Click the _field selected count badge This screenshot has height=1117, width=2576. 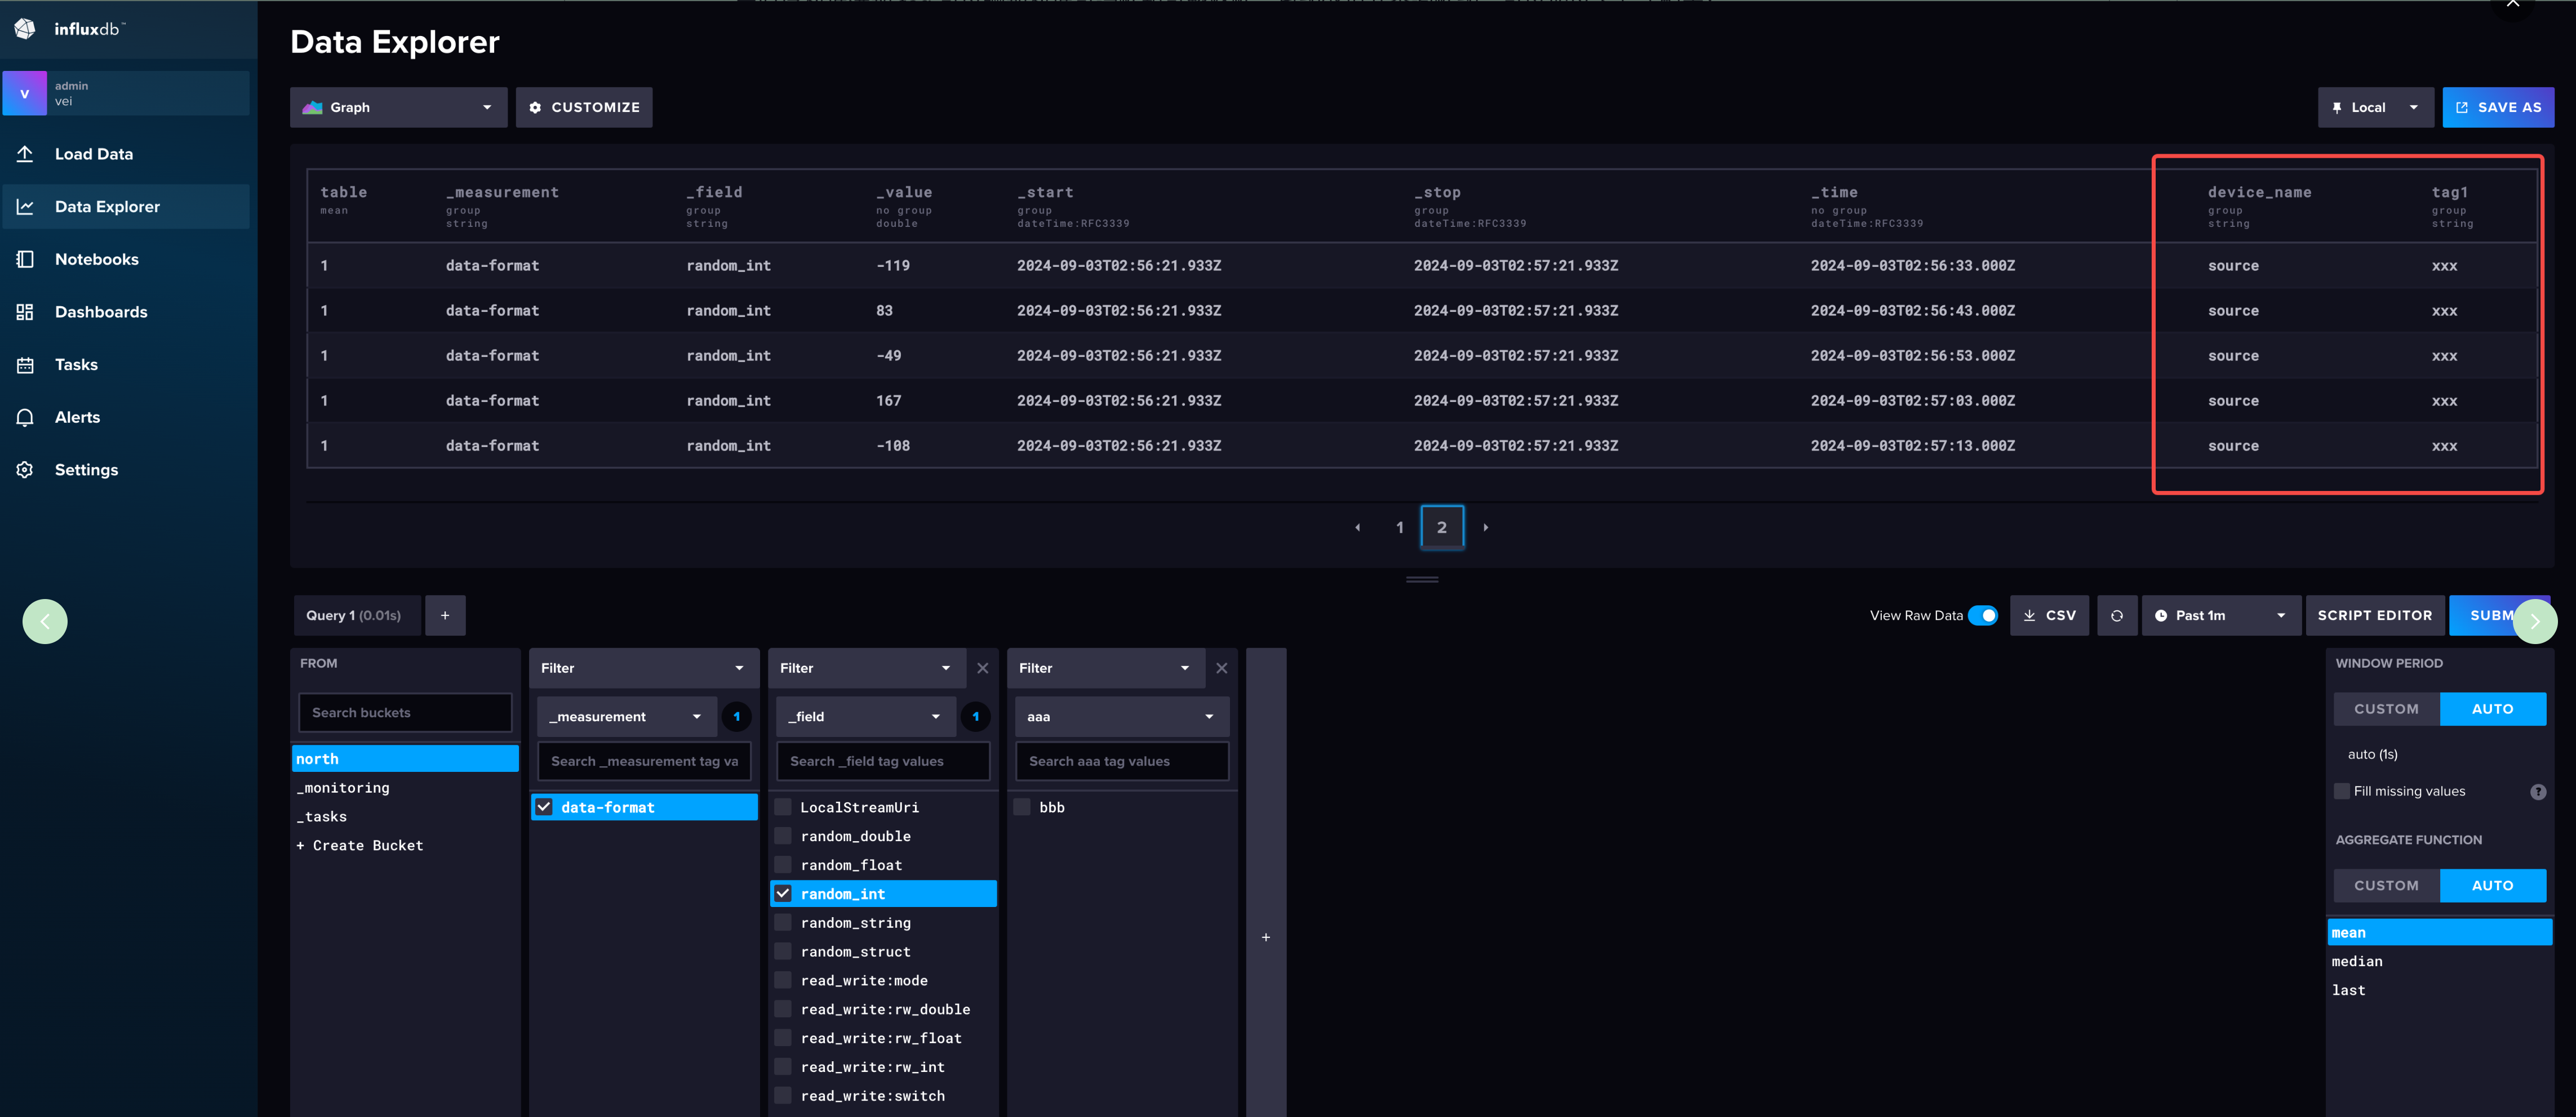[x=975, y=716]
